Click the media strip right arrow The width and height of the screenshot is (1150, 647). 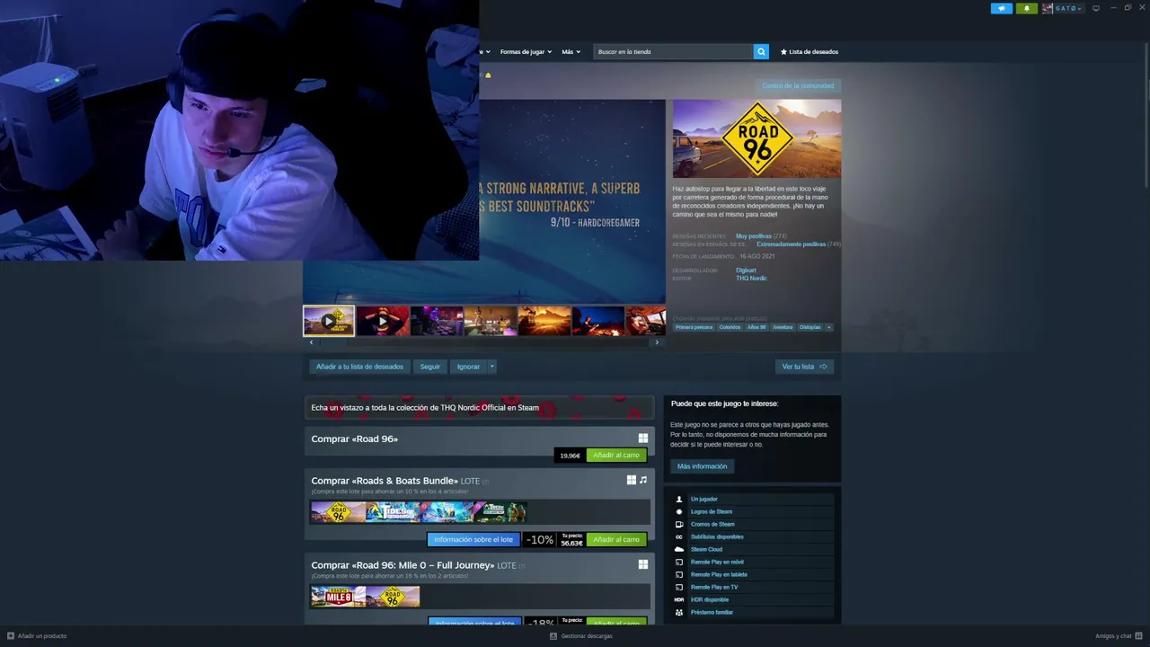657,342
